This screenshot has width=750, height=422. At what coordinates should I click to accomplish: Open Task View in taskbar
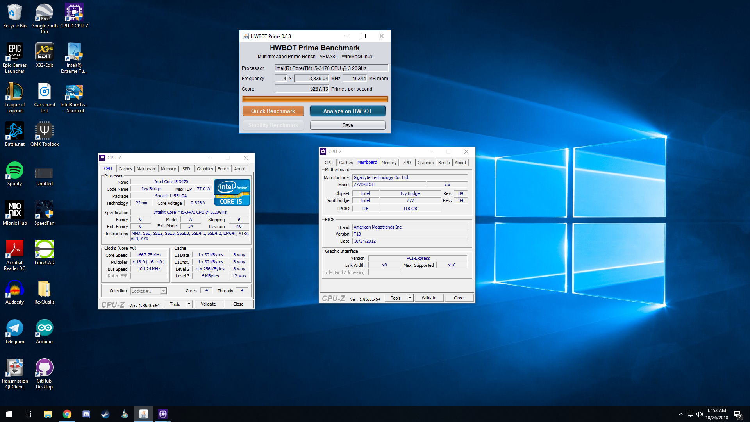(28, 414)
